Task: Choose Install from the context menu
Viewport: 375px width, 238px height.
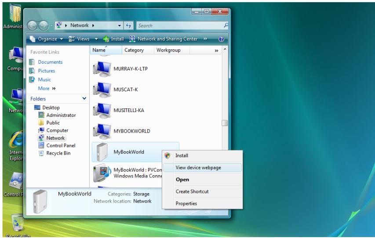Action: click(203, 155)
